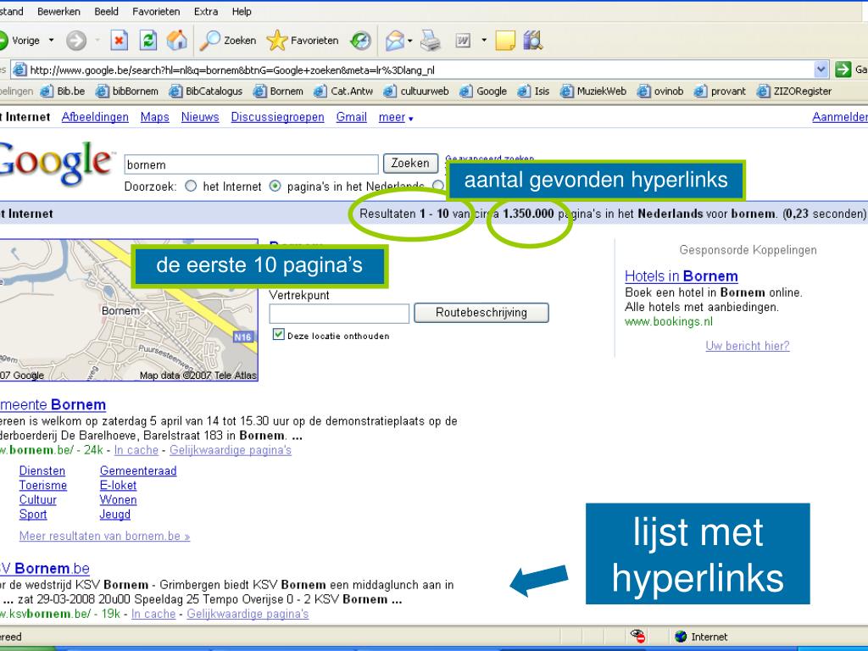
Task: Toggle 'Deze locatie onthouden' checkbox
Action: coord(278,334)
